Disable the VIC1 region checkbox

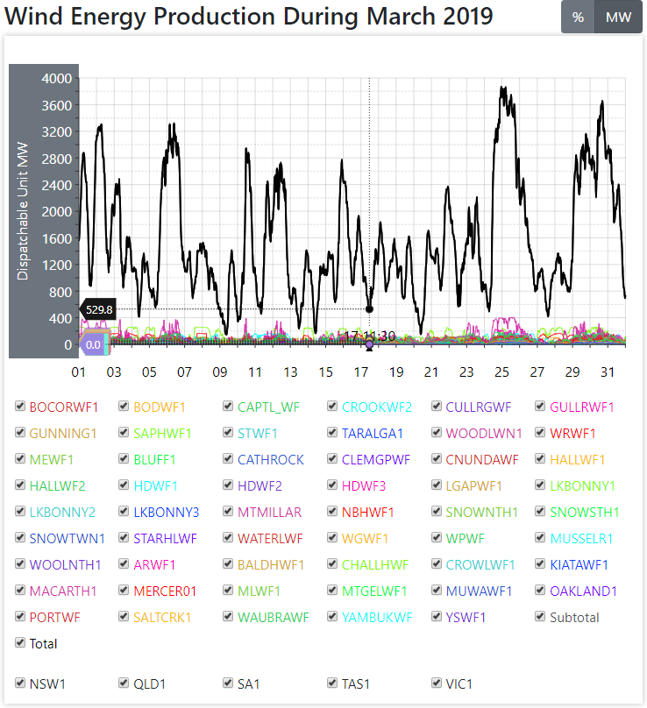point(437,683)
